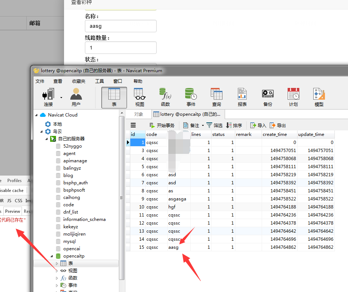The image size is (348, 292).
Task: Collapse the 鸟云 tree node
Action: [41, 132]
